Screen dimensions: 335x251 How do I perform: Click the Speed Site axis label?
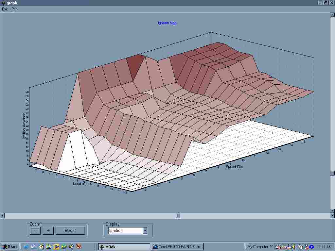[x=234, y=167]
